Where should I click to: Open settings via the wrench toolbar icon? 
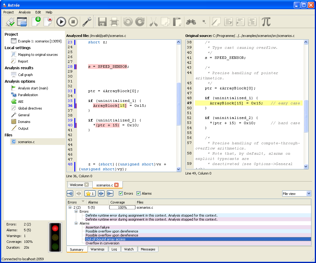click(87, 22)
